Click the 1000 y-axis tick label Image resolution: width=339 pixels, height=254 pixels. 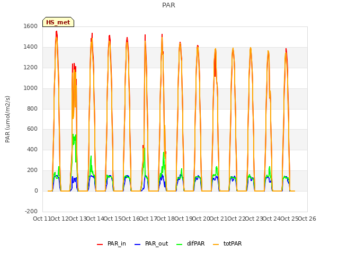[31, 88]
